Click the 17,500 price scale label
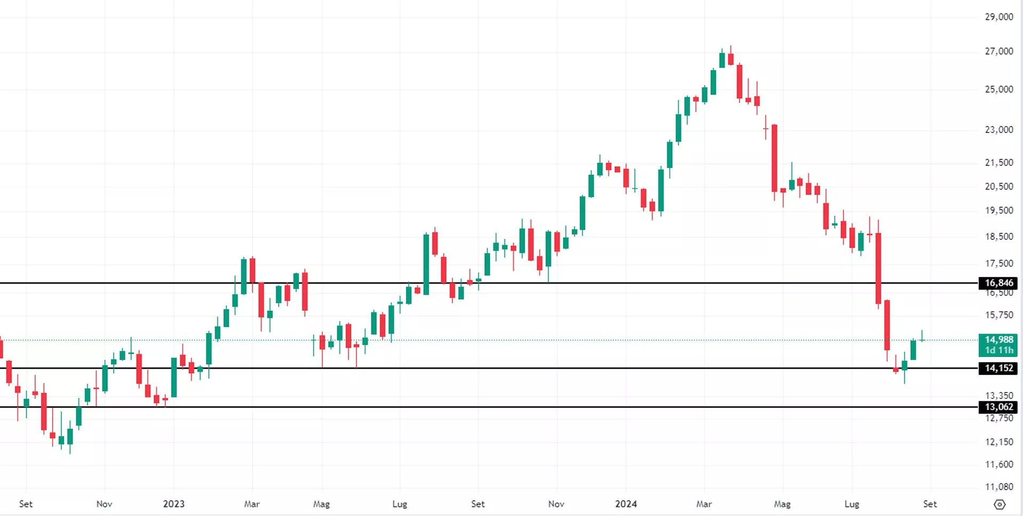 (998, 264)
